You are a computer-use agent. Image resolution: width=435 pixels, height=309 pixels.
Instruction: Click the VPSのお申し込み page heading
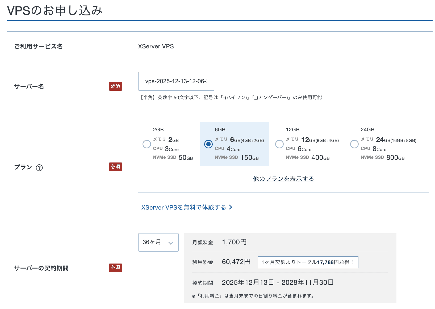[55, 11]
